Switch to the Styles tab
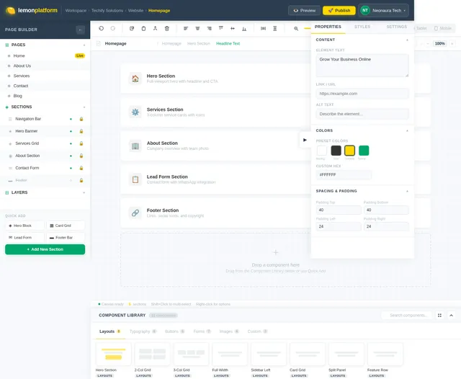The height and width of the screenshot is (379, 461). 362,27
